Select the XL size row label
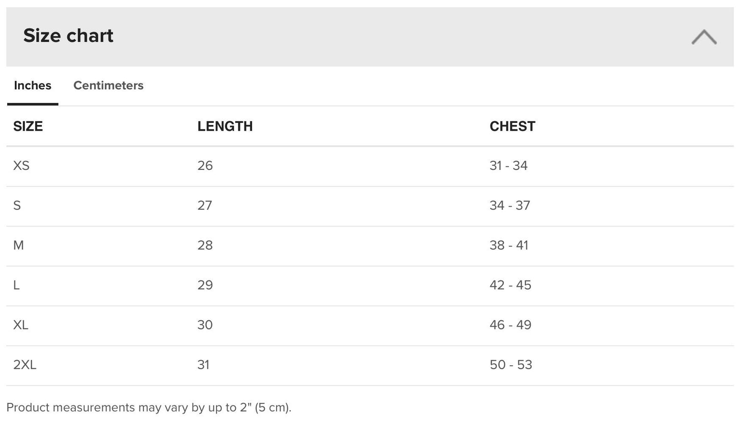Image resolution: width=736 pixels, height=433 pixels. tap(21, 325)
